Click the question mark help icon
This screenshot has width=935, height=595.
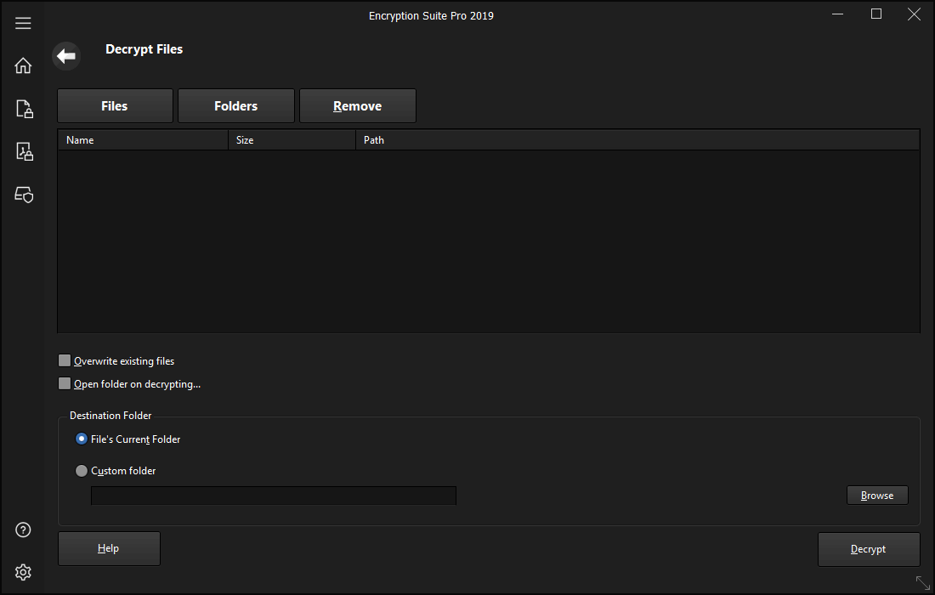click(24, 530)
